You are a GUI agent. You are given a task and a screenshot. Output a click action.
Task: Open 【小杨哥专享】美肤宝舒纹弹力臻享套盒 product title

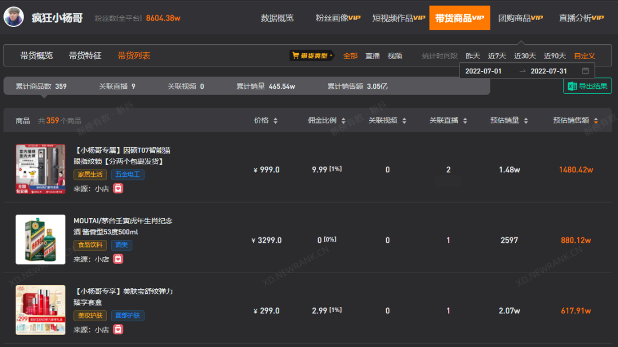[123, 297]
